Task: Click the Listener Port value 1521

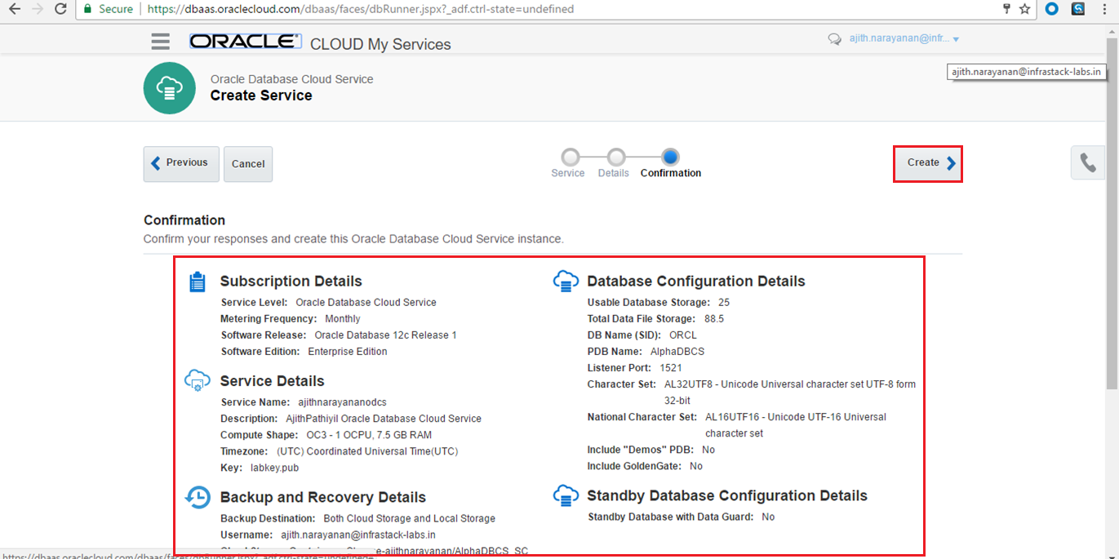Action: [x=671, y=368]
